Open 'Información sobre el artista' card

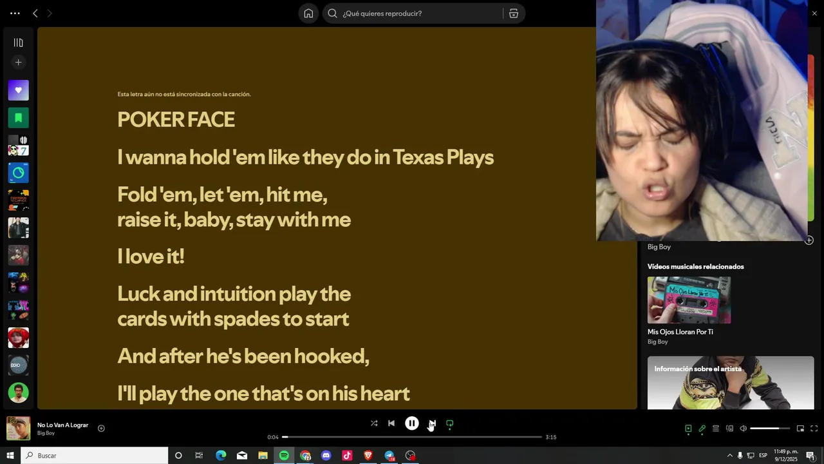pyautogui.click(x=731, y=383)
